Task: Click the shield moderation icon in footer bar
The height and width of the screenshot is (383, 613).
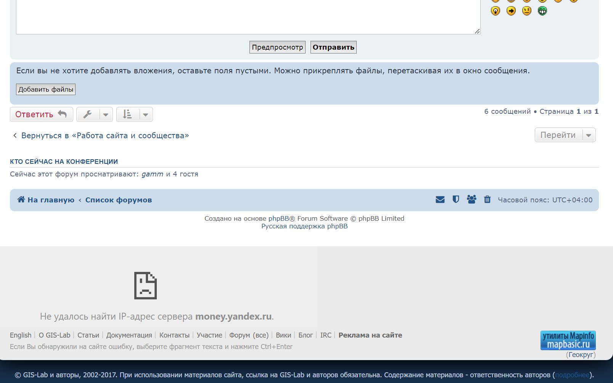Action: click(x=455, y=199)
